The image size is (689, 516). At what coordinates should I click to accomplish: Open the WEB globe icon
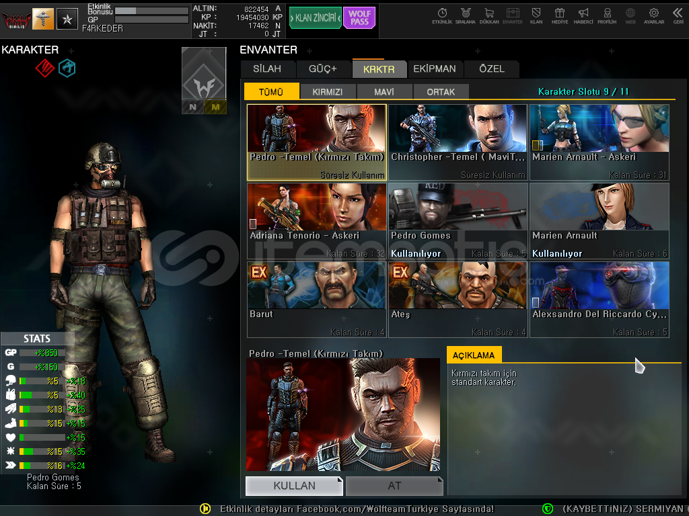click(x=630, y=16)
